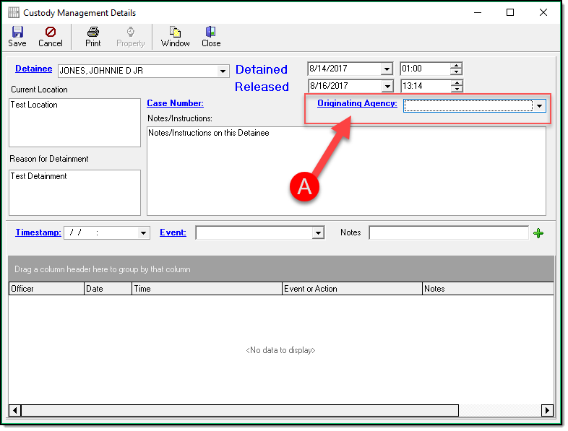This screenshot has width=568, height=431.
Task: Sort by the Officer column header
Action: click(46, 289)
